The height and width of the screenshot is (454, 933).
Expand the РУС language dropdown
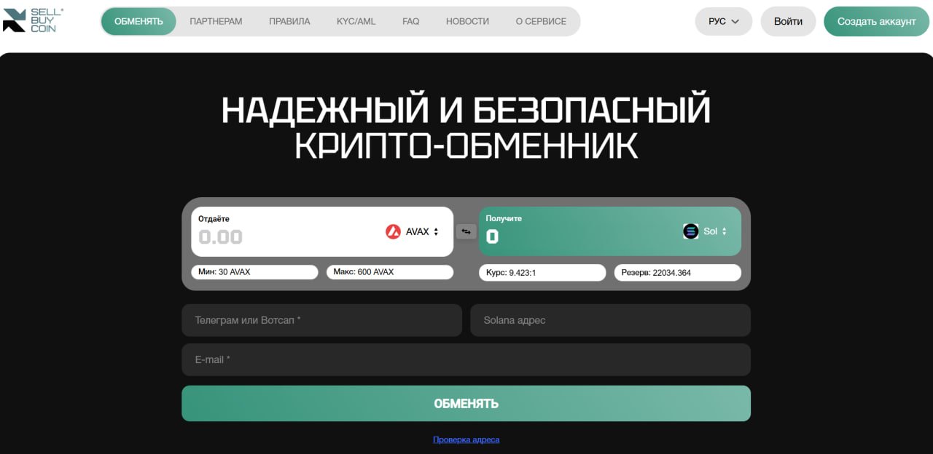[x=724, y=22]
